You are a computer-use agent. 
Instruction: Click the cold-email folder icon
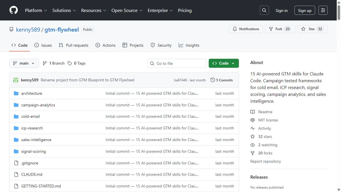click(16, 117)
